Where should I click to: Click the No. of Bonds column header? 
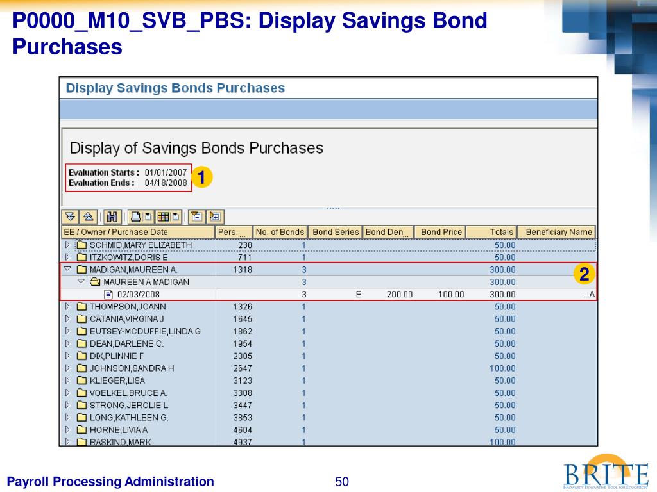pos(280,232)
